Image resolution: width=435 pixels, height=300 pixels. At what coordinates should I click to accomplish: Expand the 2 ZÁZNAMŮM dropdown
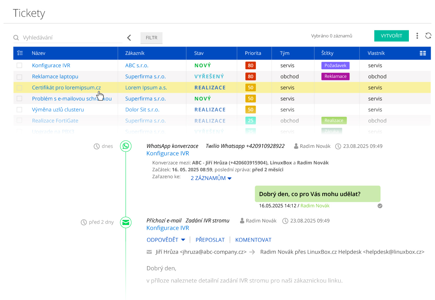click(x=211, y=178)
